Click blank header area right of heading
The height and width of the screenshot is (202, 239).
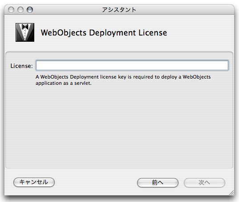(x=200, y=33)
